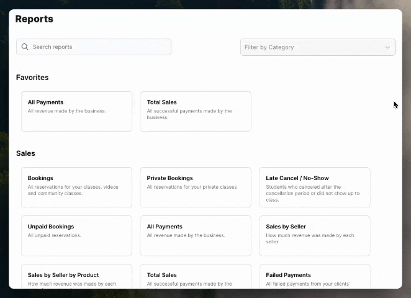The width and height of the screenshot is (411, 298).
Task: Click the Sales section heading
Action: pos(25,153)
